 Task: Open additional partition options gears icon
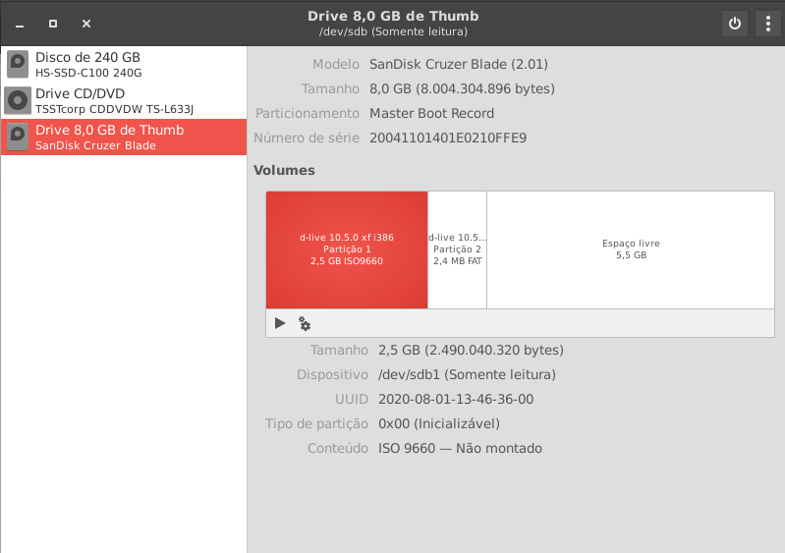click(305, 323)
